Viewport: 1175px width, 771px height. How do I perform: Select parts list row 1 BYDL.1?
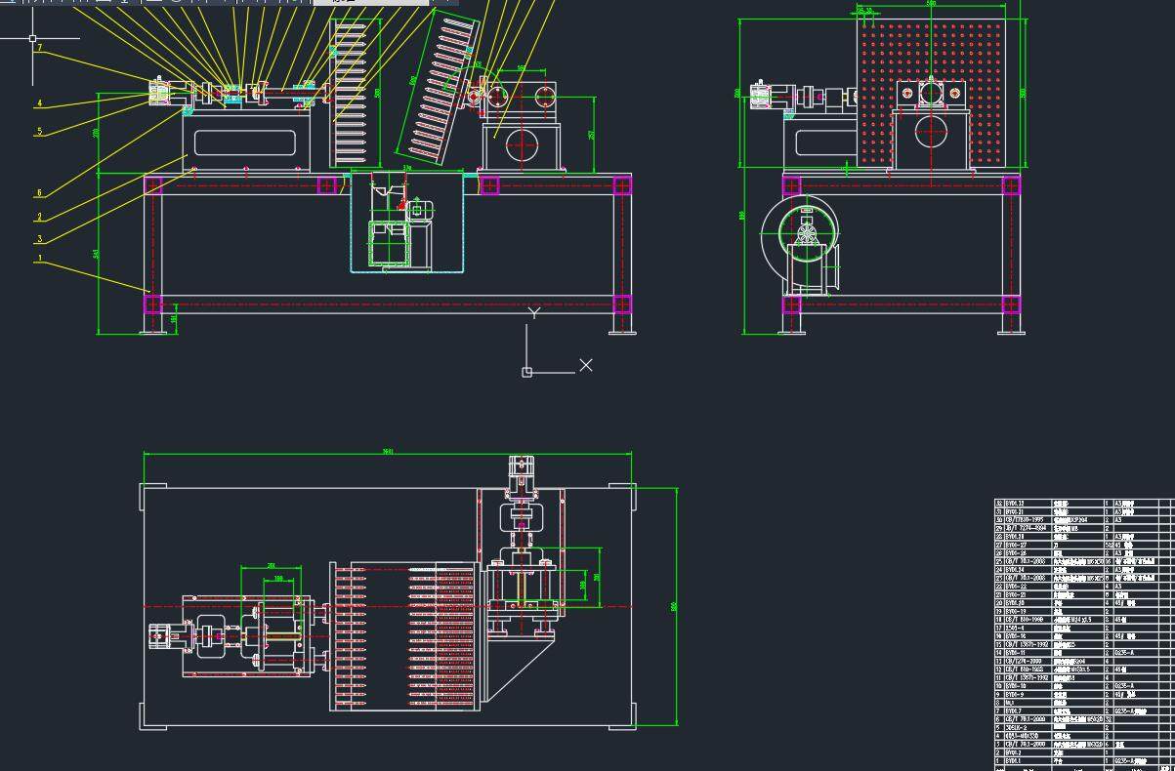point(1084,760)
